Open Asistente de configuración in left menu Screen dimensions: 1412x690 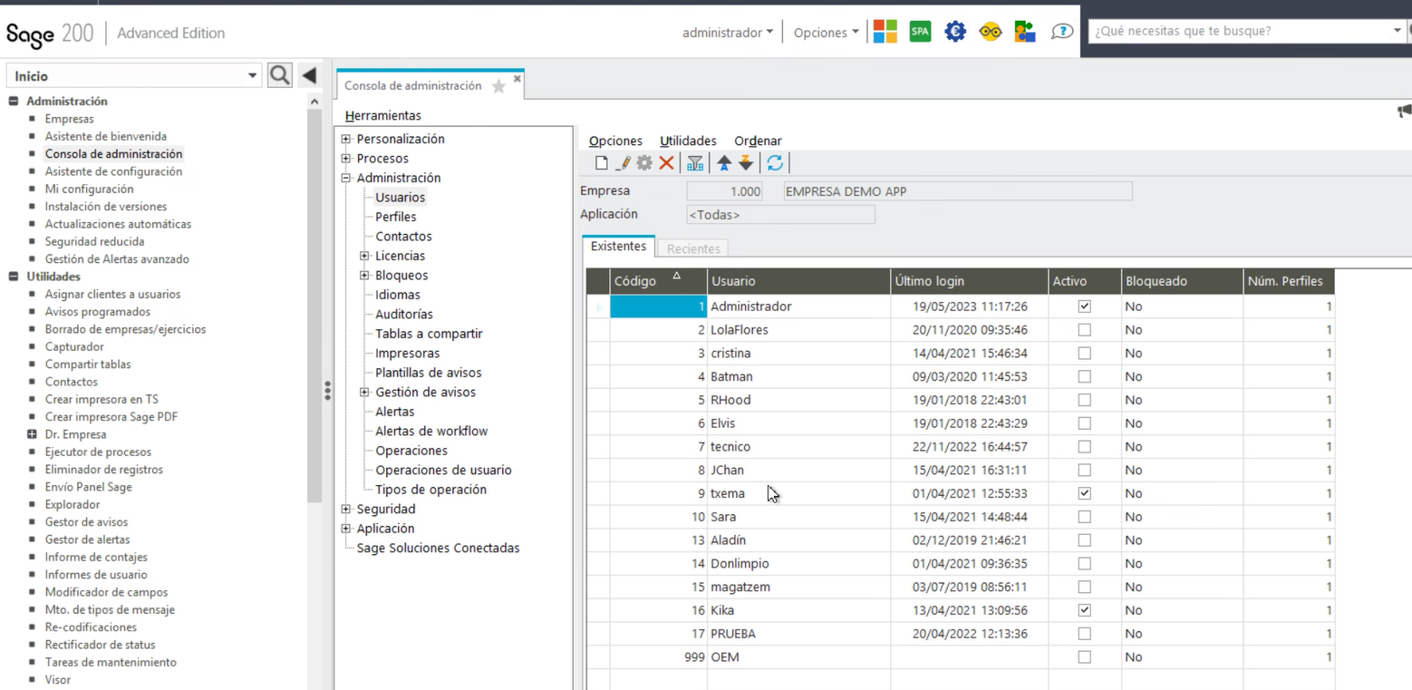coord(113,171)
